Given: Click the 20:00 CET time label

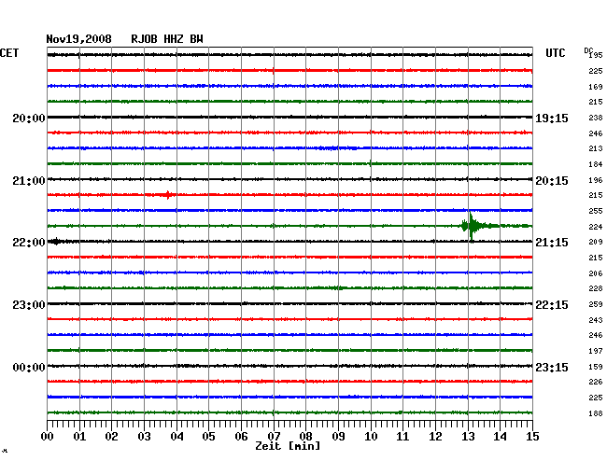Looking at the screenshot, I should point(29,118).
